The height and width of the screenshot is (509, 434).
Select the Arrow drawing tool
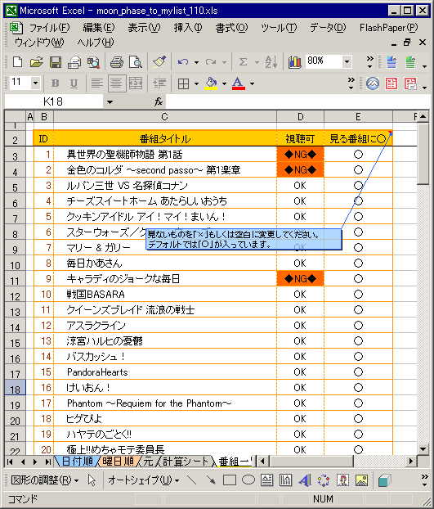click(211, 480)
